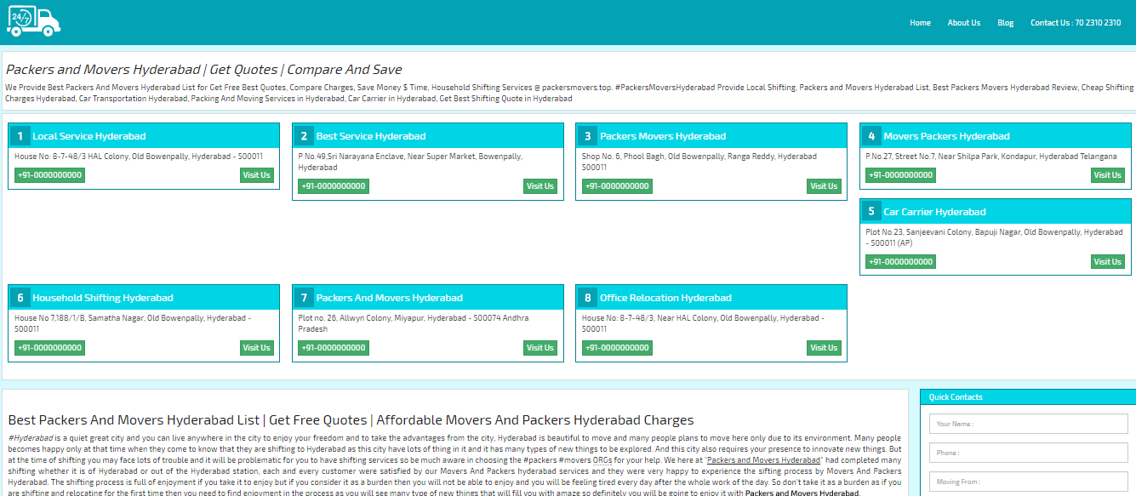Click the number 8 Office Relocation badge
1136x496 pixels.
586,298
